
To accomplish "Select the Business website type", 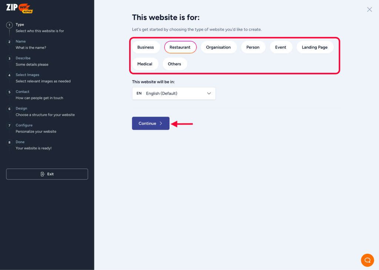I will click(146, 47).
